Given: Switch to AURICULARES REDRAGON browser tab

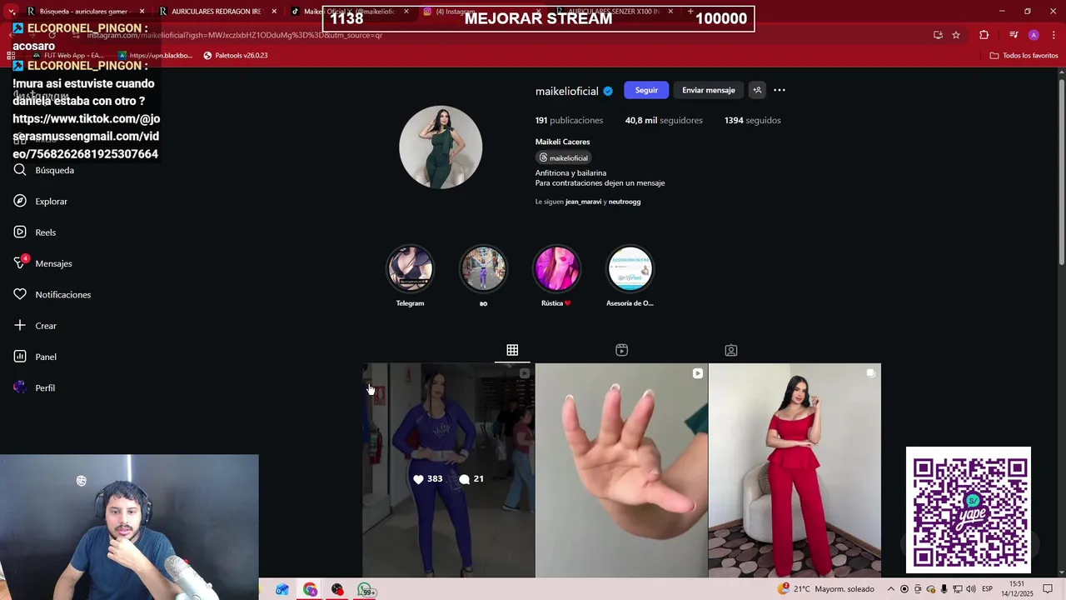Looking at the screenshot, I should (x=217, y=12).
